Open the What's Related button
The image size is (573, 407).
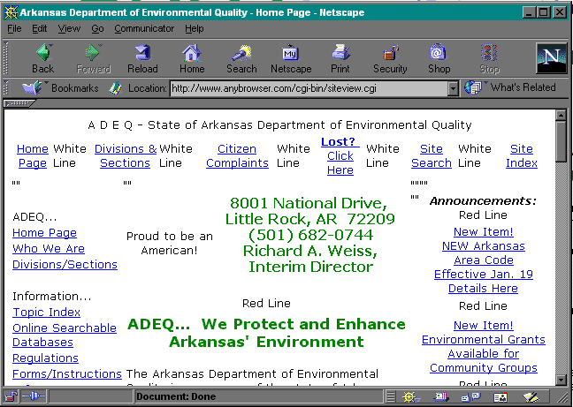point(510,88)
